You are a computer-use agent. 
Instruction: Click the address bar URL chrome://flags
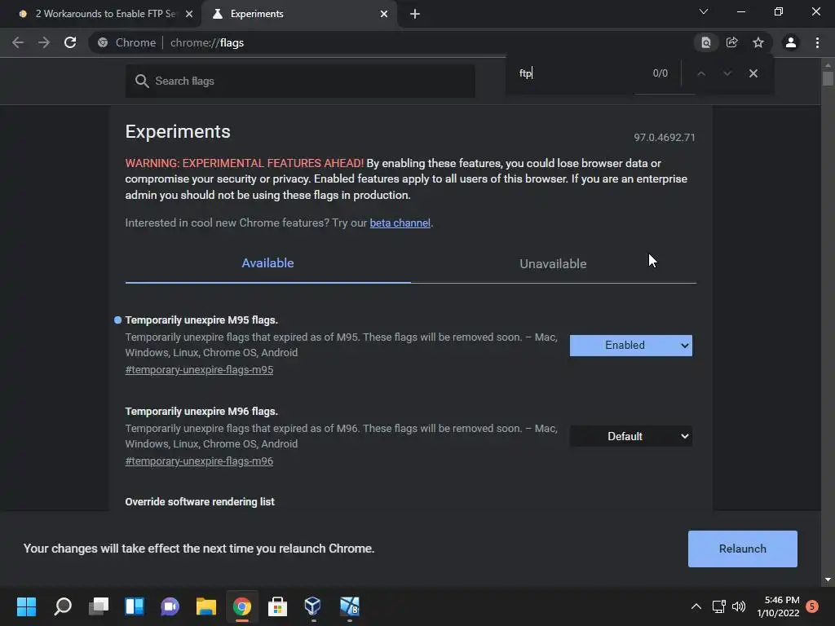point(206,42)
